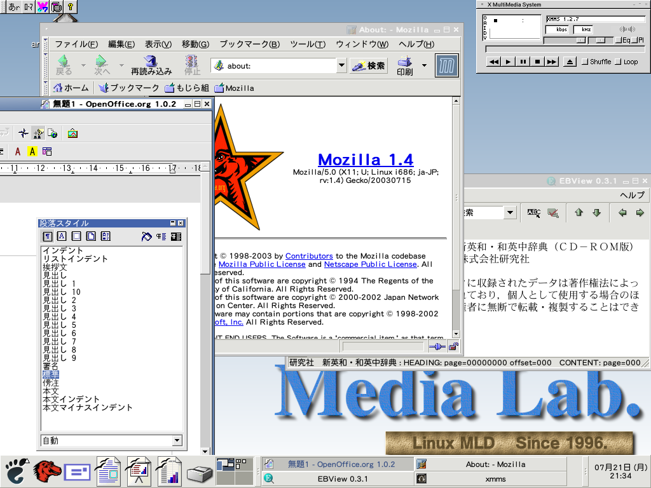
Task: Open the ホーム bookmark in toolbar
Action: pyautogui.click(x=71, y=88)
